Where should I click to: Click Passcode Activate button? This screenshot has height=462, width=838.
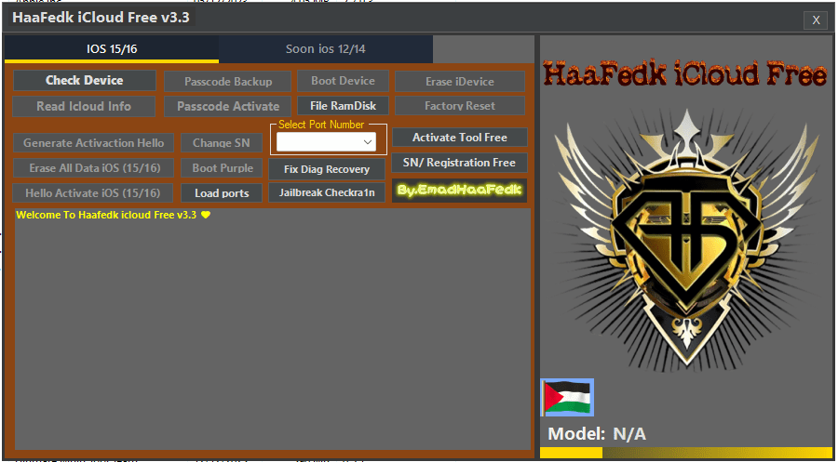coord(228,106)
